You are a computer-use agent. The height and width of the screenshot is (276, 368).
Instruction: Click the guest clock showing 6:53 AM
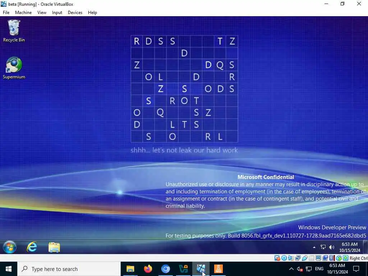tap(349, 247)
